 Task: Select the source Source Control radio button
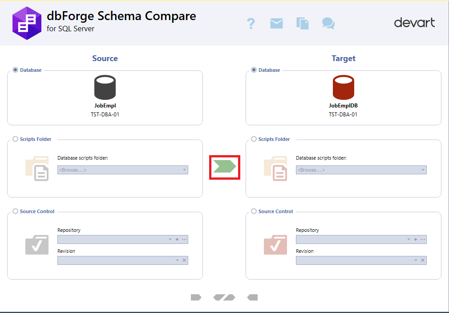(15, 211)
